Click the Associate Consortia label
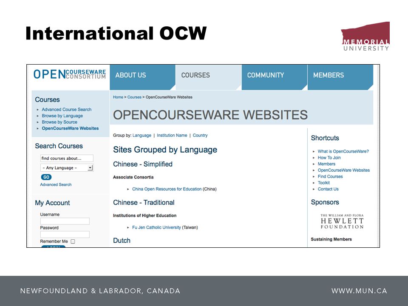408x306 pixels. [x=133, y=177]
